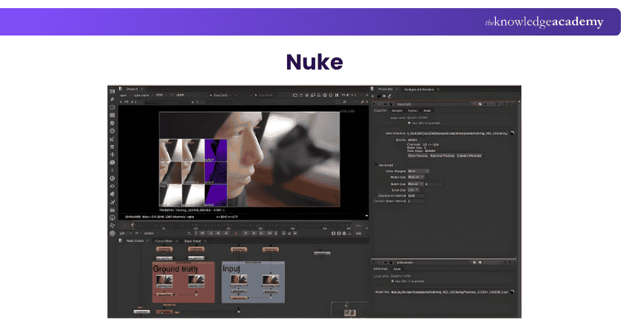Collapse the Advanced section in CopyCat
The height and width of the screenshot is (333, 629).
pyautogui.click(x=376, y=165)
